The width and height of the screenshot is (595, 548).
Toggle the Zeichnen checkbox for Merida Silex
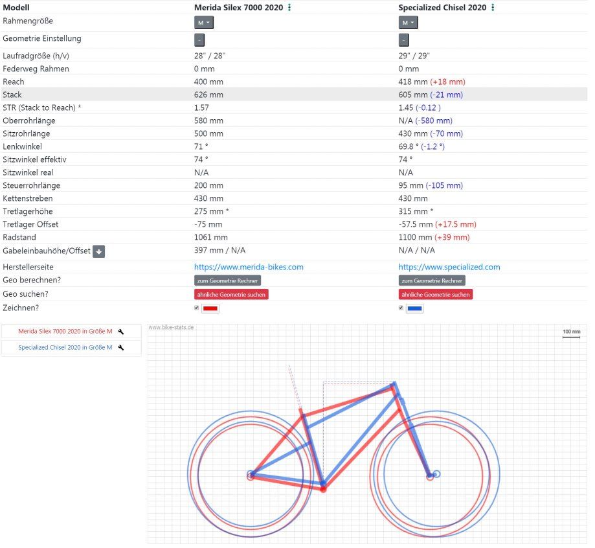197,308
